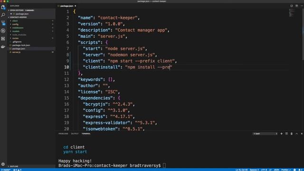Click the editor vertical scrollbar

pos(303,35)
